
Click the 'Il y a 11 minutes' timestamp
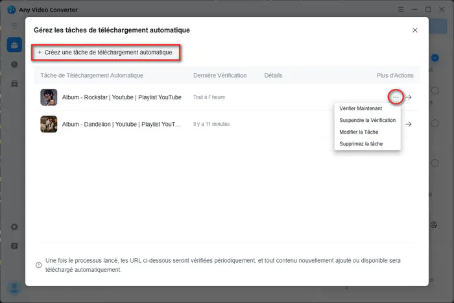click(x=211, y=124)
